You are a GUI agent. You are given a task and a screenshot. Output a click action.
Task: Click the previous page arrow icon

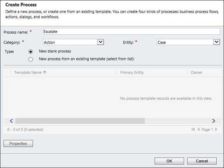click(x=198, y=129)
